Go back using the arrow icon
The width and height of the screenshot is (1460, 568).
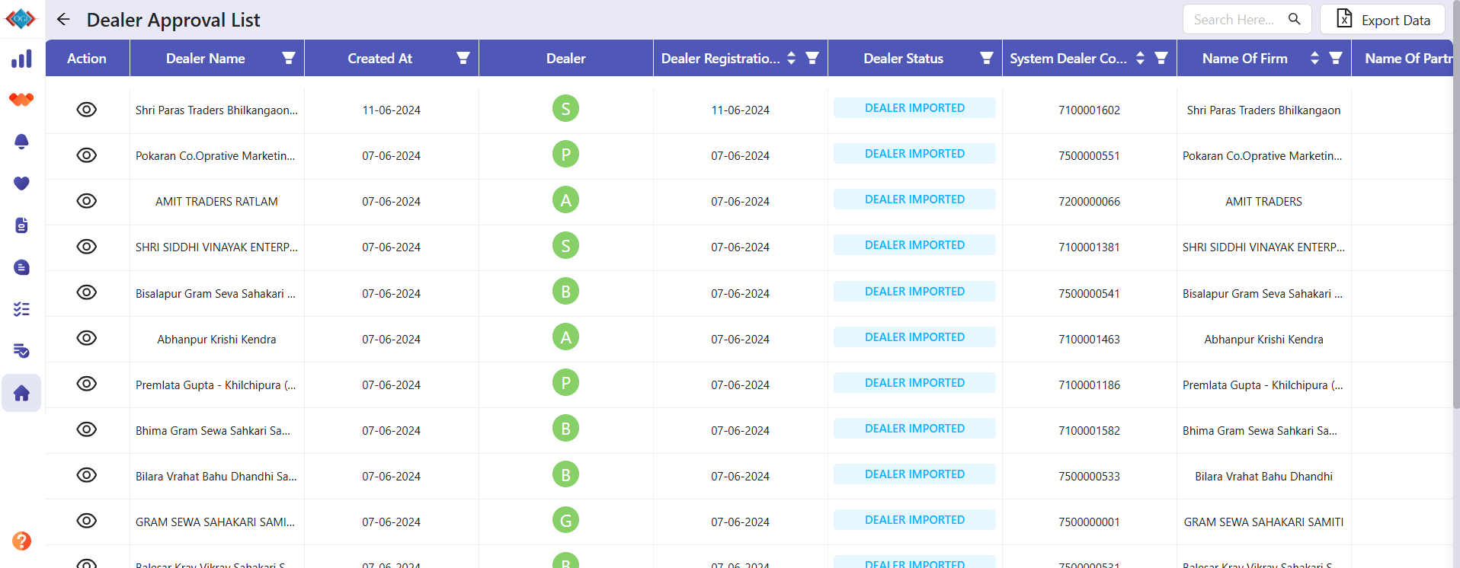(x=63, y=19)
